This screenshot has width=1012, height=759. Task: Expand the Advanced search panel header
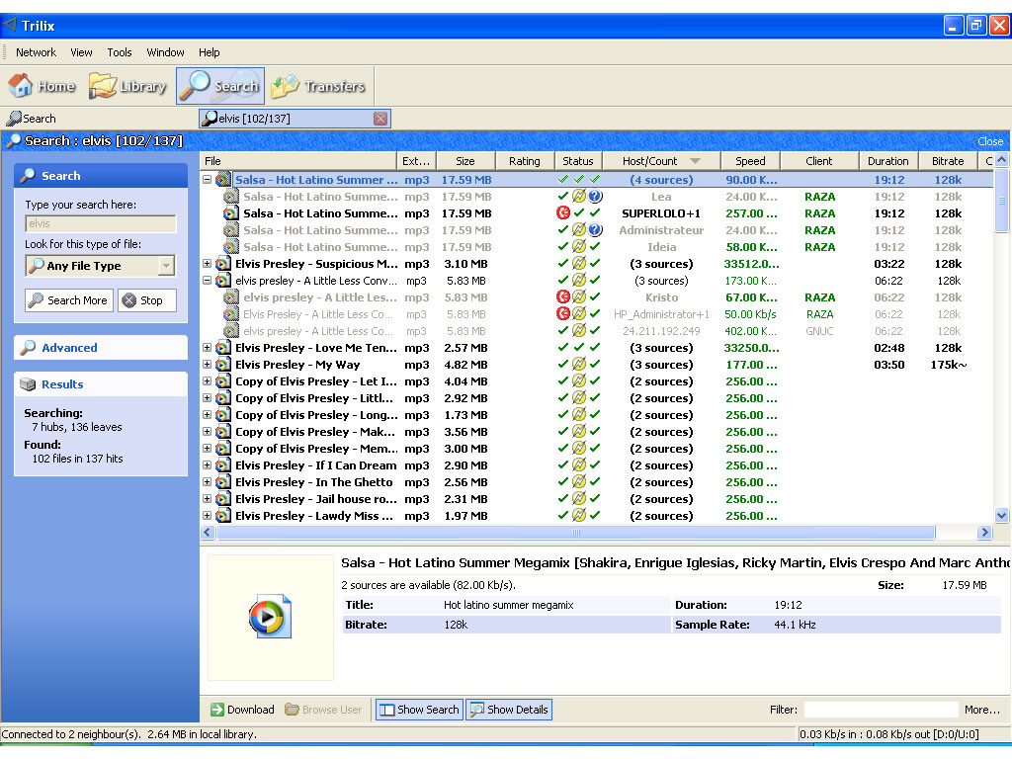101,347
